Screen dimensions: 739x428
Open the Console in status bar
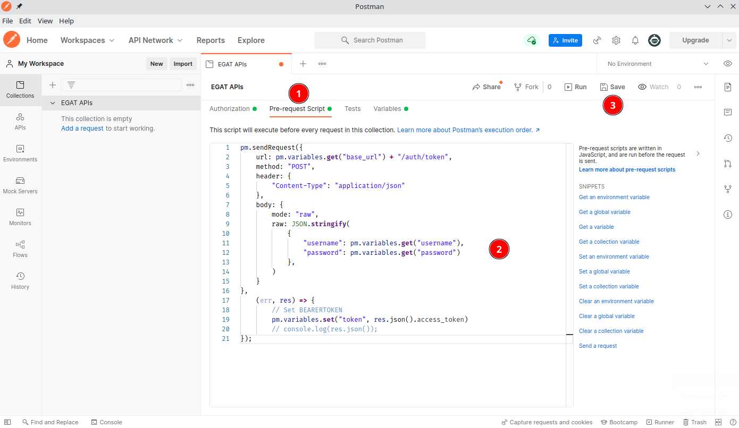107,422
